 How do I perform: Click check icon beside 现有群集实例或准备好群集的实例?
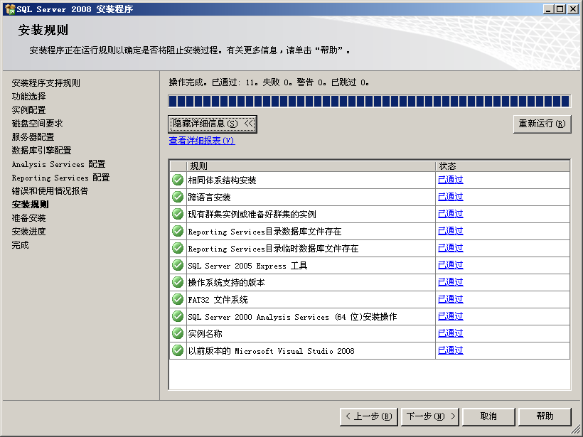tap(178, 214)
